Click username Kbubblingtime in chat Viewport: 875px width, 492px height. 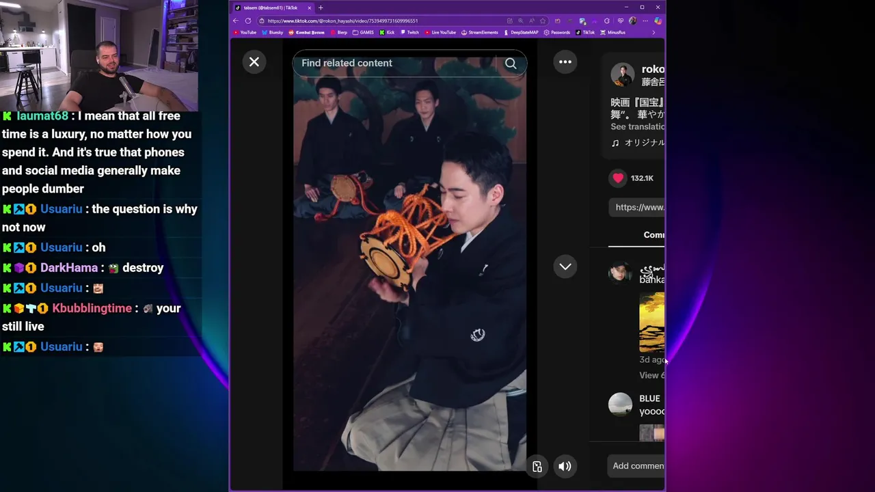coord(92,308)
